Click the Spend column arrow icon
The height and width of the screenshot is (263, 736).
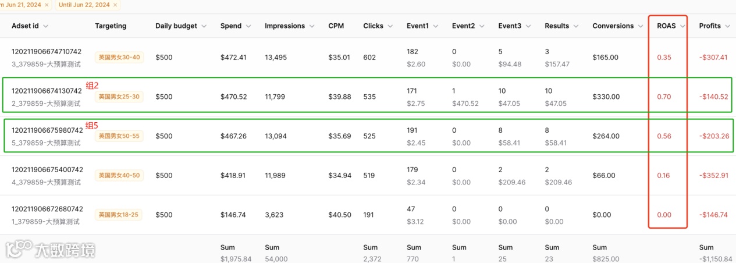(x=248, y=26)
